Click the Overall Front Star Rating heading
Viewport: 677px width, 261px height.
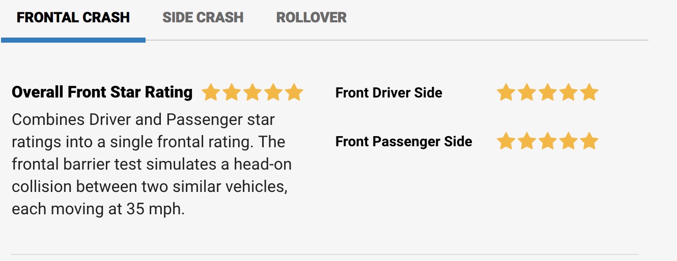[x=102, y=92]
